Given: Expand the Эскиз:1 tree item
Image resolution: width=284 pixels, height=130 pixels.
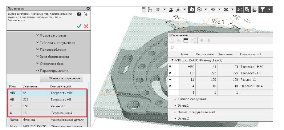Looking at the screenshot, I should 175,105.
